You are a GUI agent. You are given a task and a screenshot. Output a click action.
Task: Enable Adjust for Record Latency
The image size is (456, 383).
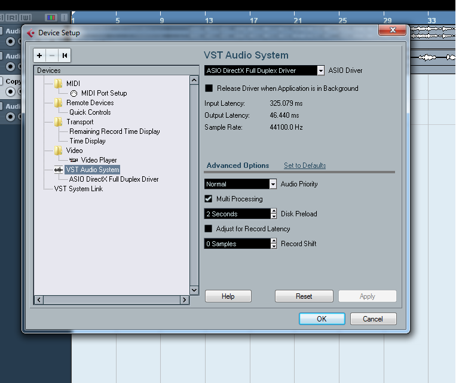pos(209,229)
